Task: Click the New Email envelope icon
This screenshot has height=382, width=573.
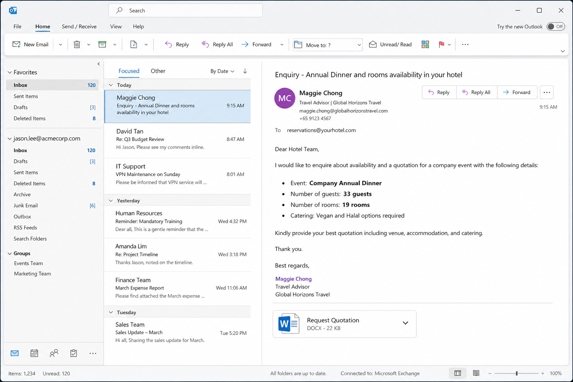Action: pos(16,44)
